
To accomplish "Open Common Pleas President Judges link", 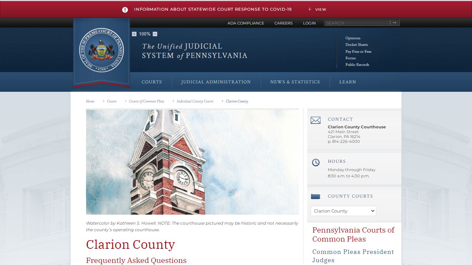I will [353, 256].
